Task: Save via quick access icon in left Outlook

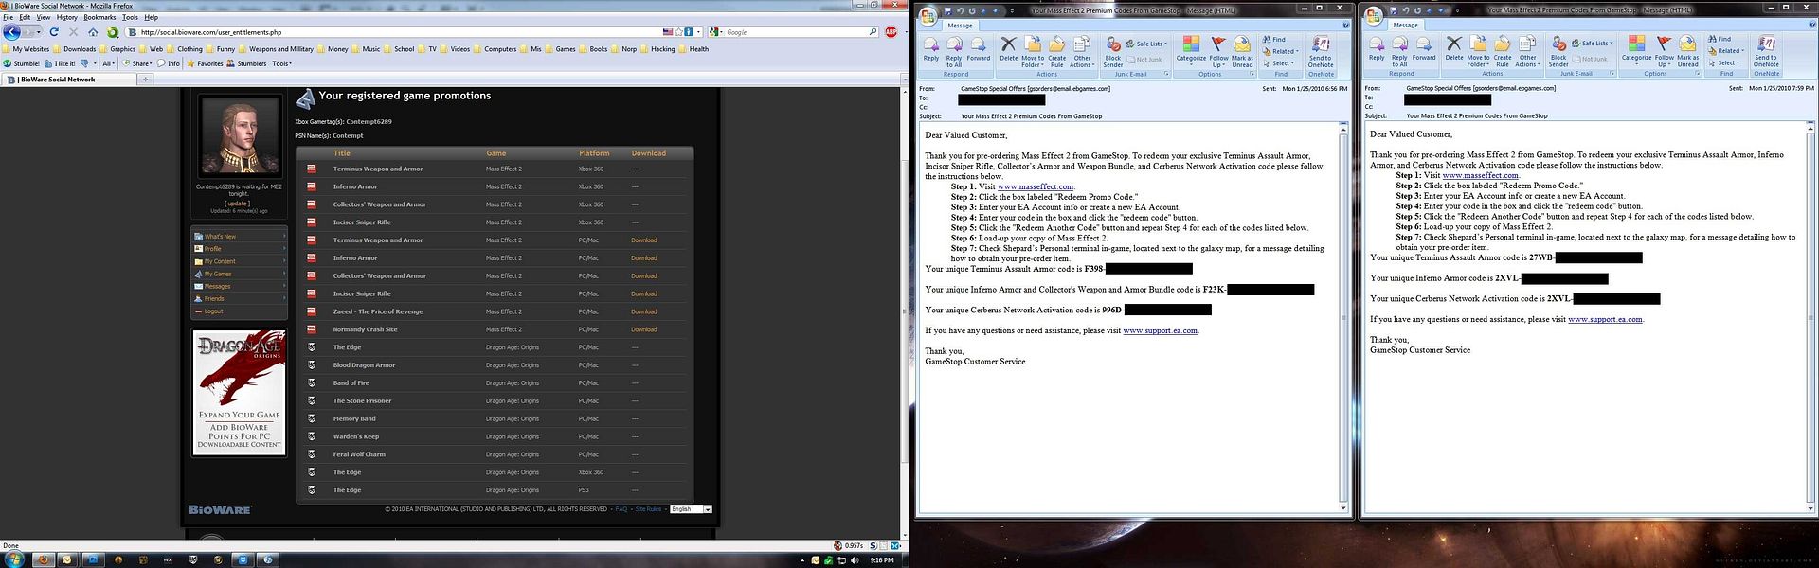Action: coord(946,10)
